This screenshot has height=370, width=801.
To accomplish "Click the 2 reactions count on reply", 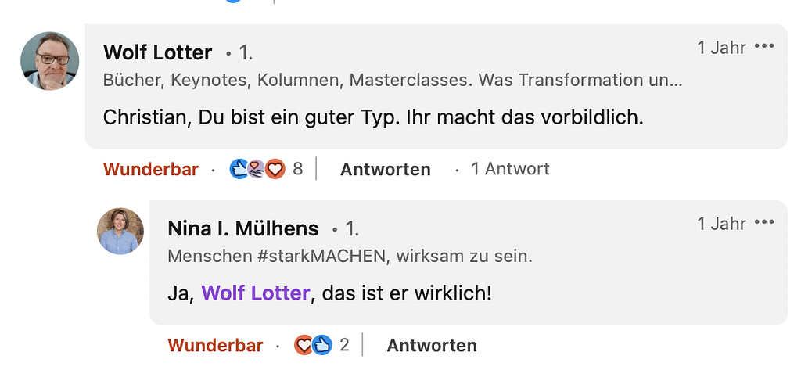I will (344, 345).
